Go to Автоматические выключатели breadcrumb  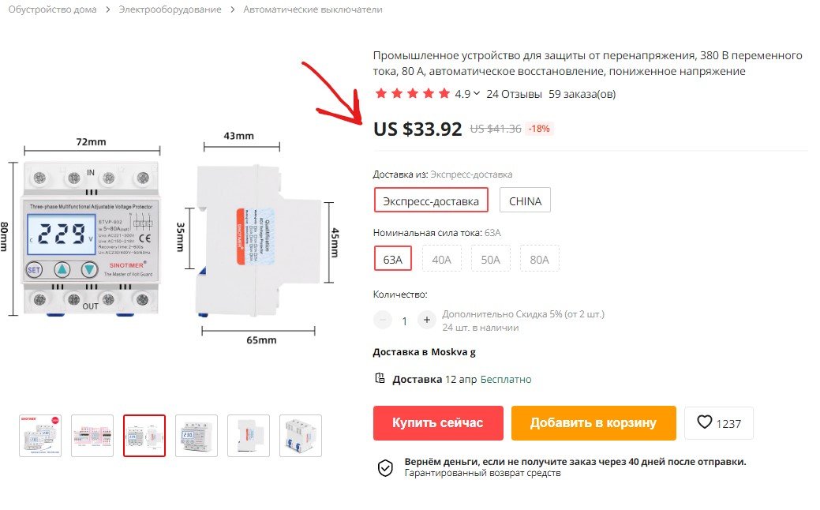click(313, 9)
